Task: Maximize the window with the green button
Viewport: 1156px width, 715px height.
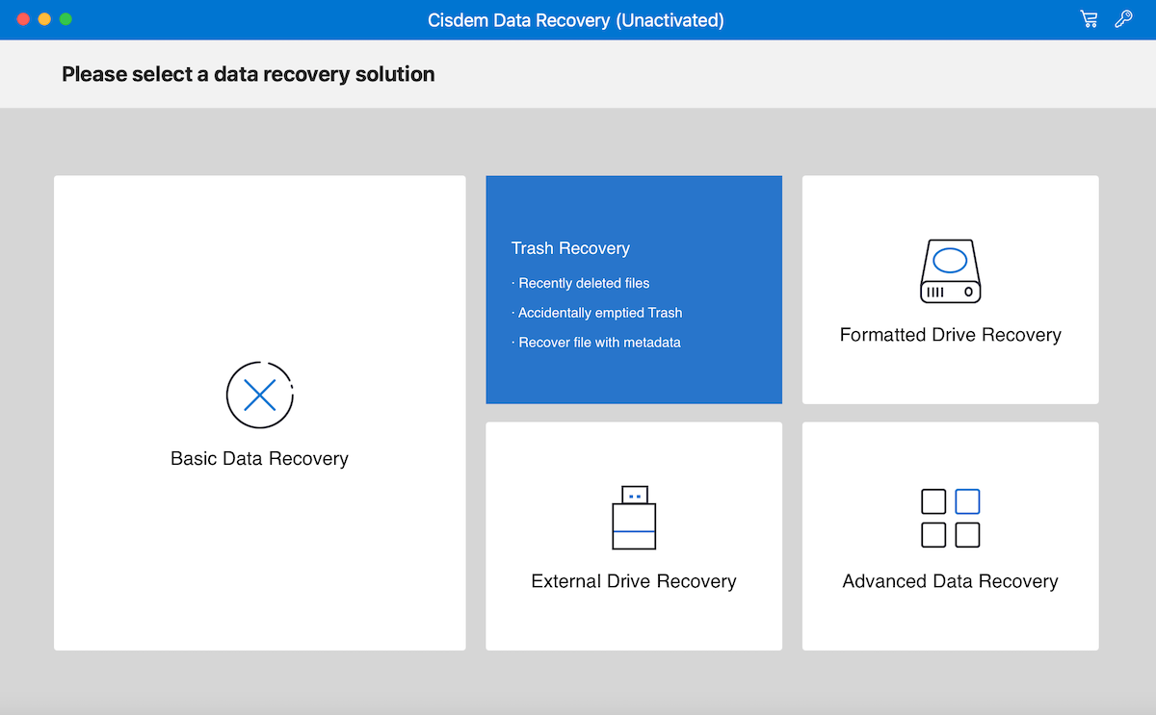Action: 66,19
